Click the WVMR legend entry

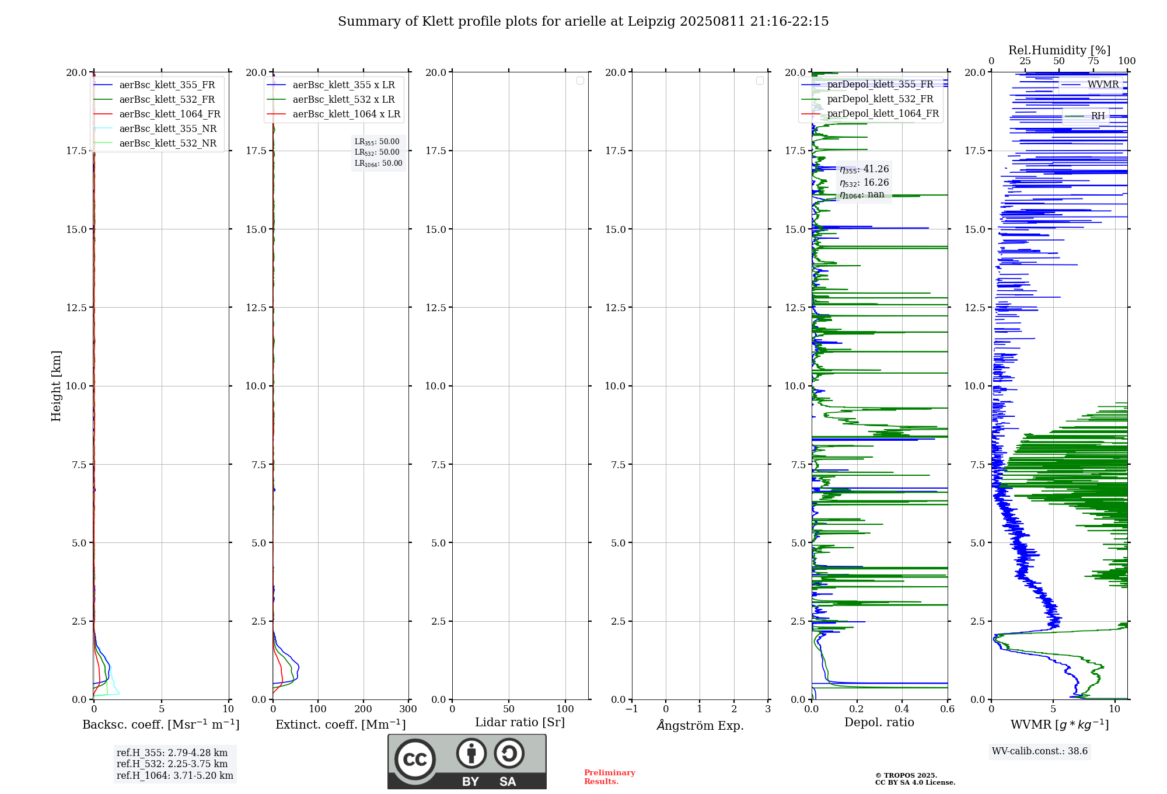[x=1091, y=85]
